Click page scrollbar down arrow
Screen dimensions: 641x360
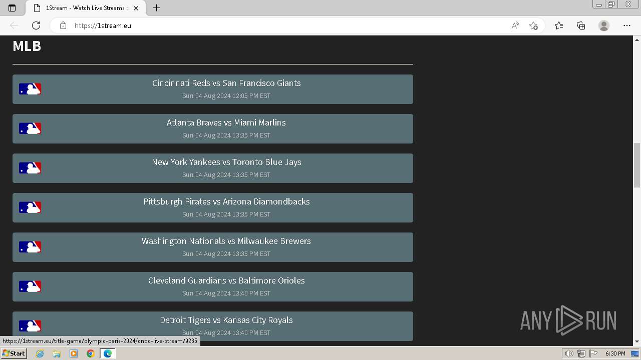[637, 341]
